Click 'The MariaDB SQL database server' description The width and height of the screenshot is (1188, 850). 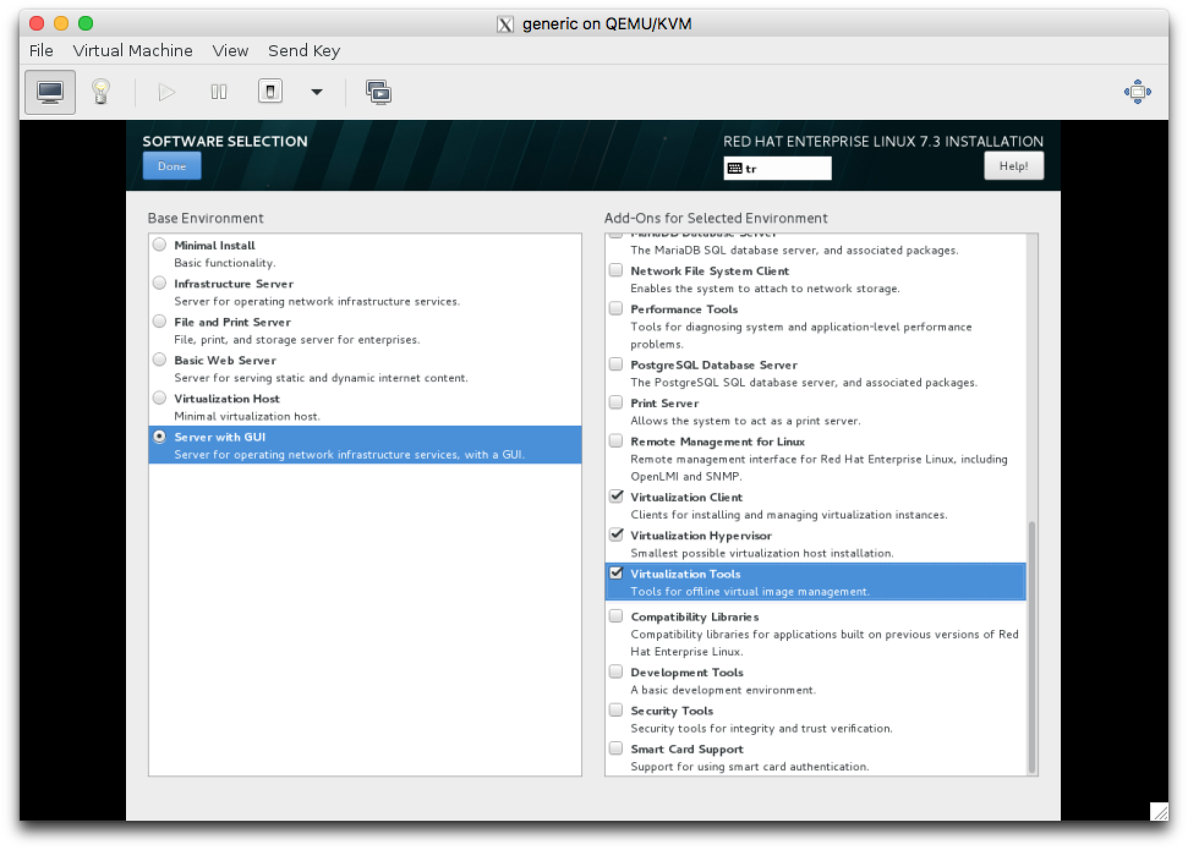(x=795, y=251)
